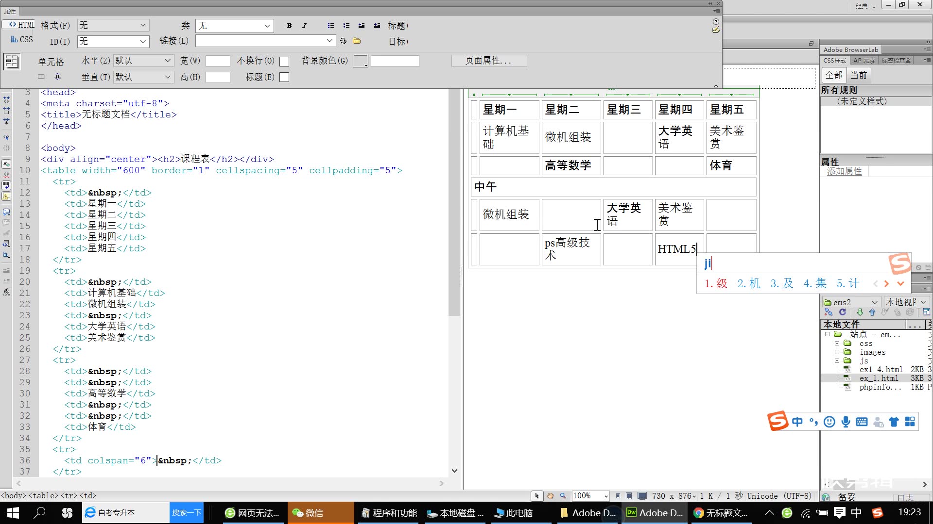The width and height of the screenshot is (933, 524).
Task: Put files to server blue arrow
Action: [x=872, y=312]
